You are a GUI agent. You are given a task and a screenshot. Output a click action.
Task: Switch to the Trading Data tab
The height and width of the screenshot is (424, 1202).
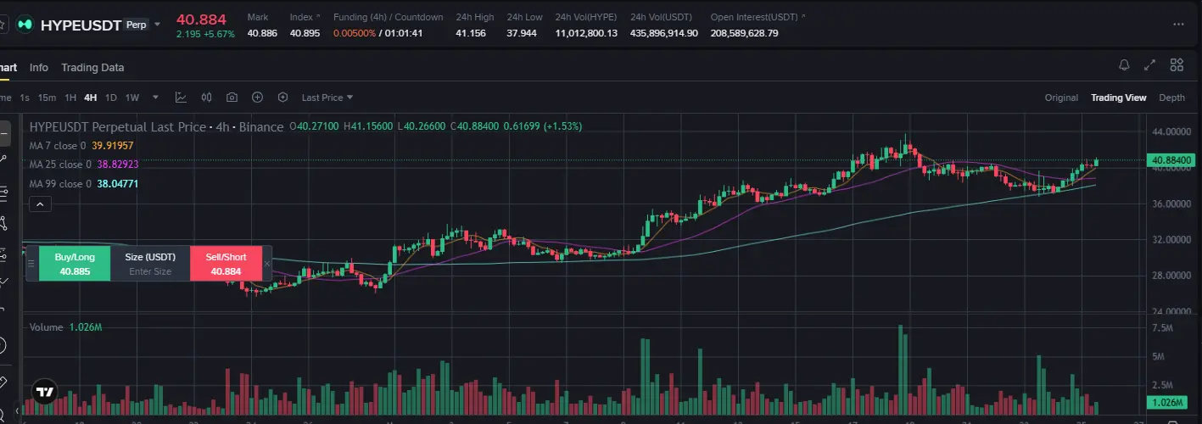(92, 68)
